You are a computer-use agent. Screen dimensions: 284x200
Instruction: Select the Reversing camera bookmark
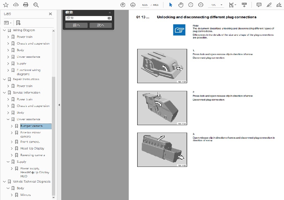tap(33, 155)
